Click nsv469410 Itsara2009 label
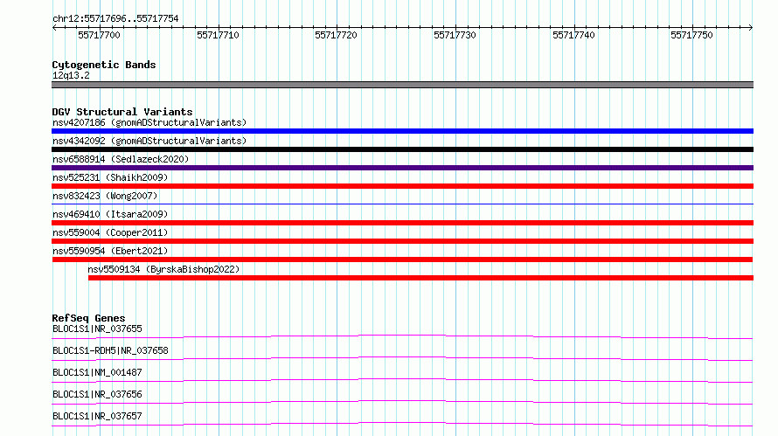This screenshot has width=778, height=436. 110,214
